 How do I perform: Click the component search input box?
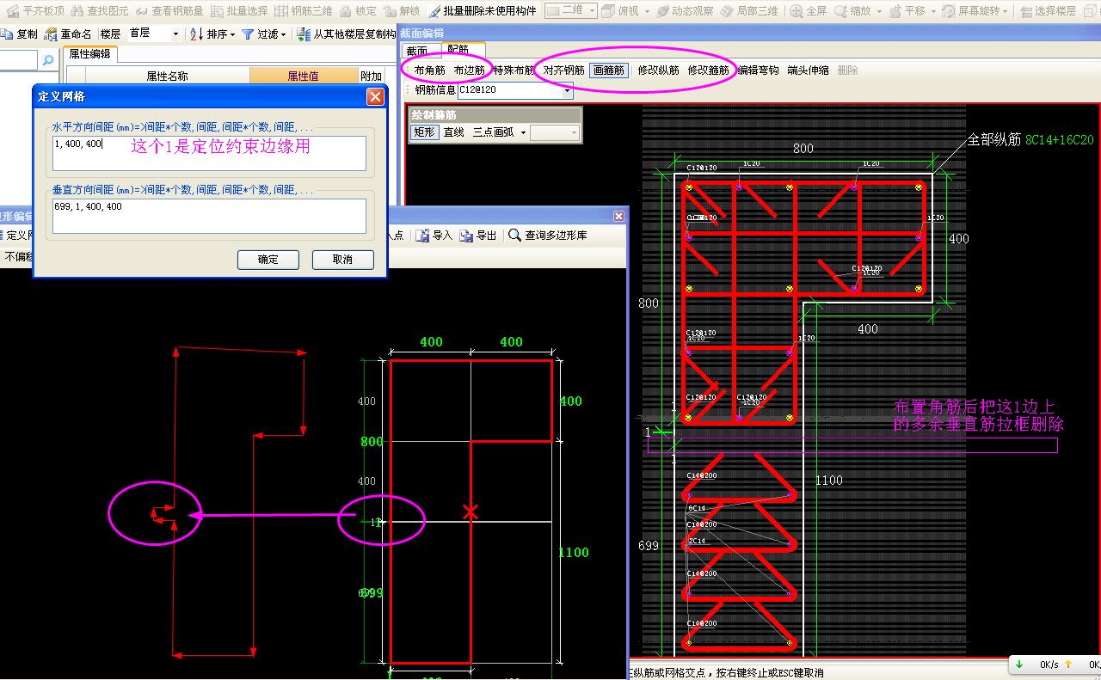point(19,60)
